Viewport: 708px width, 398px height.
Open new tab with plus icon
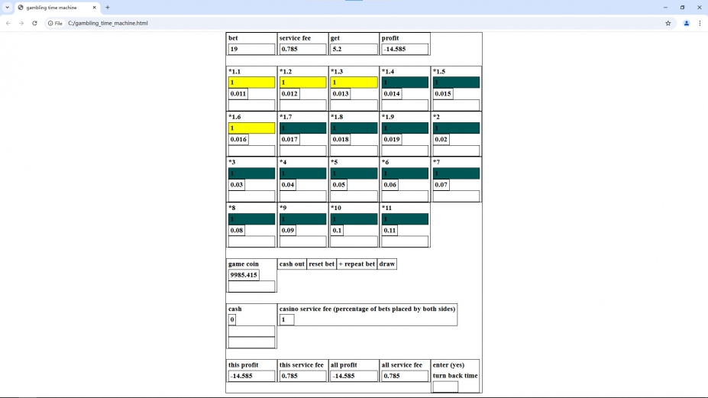(108, 7)
